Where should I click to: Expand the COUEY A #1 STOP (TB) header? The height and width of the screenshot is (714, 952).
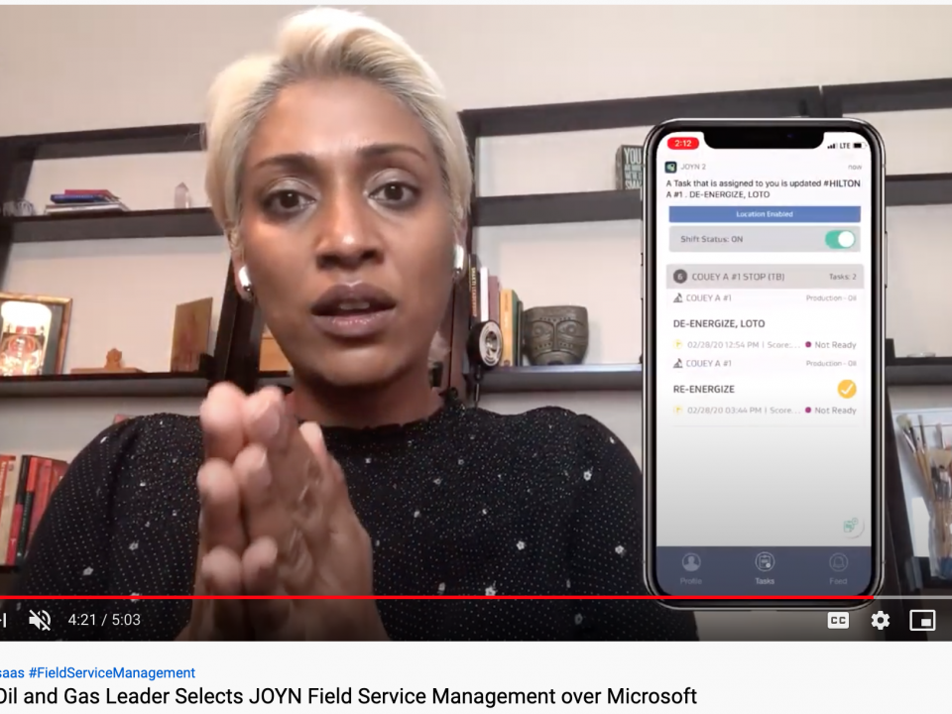click(x=765, y=277)
